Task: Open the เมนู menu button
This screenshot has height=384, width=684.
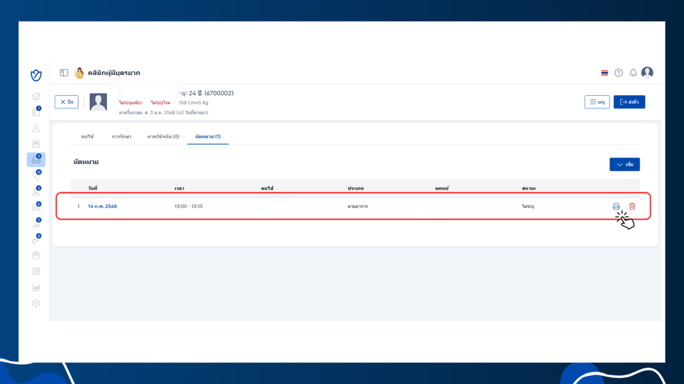Action: [x=597, y=102]
